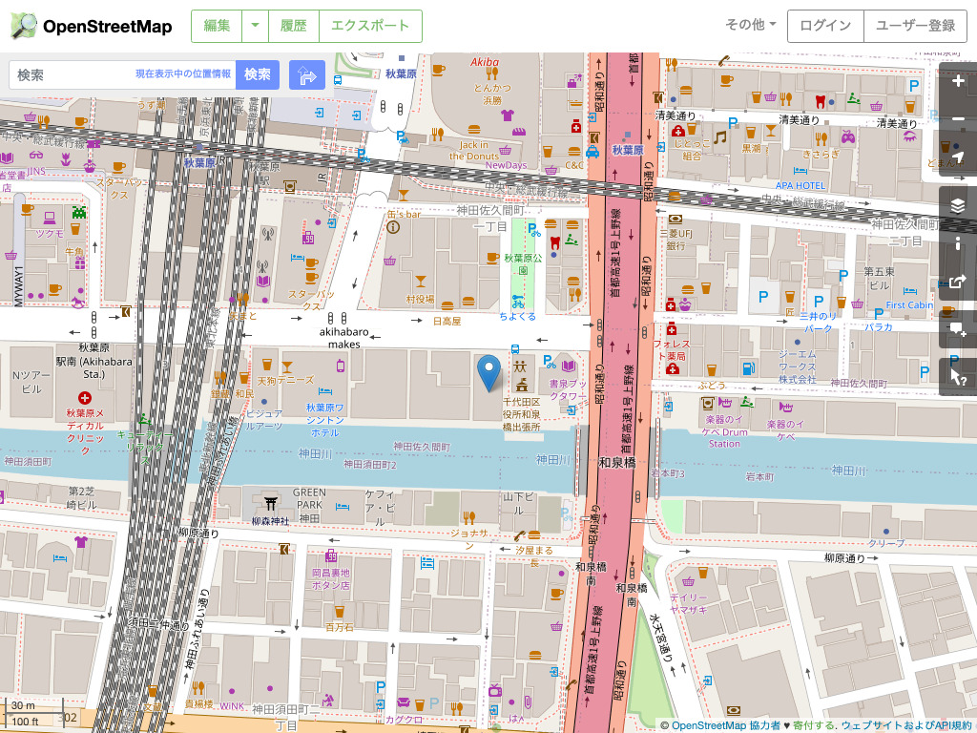Viewport: 977px width, 733px height.
Task: Click the ログイン button
Action: click(824, 27)
